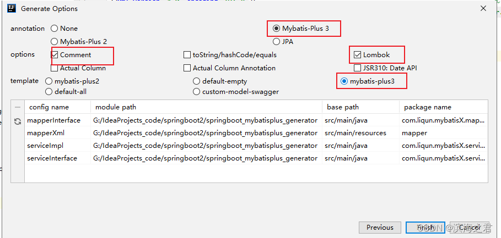
Task: Select the None annotation radio button
Action: [55, 29]
